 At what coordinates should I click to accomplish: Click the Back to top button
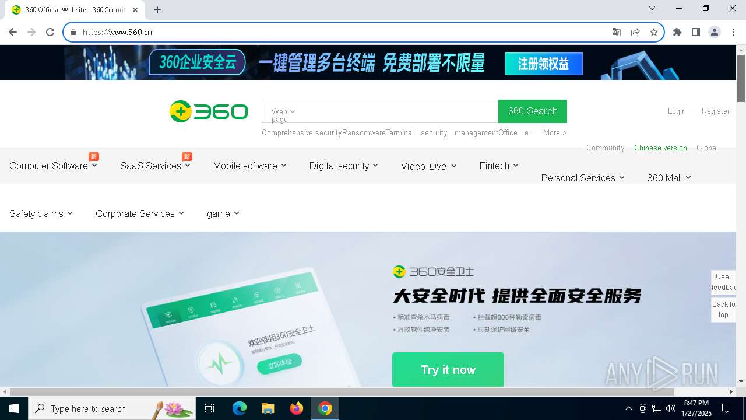tap(723, 310)
